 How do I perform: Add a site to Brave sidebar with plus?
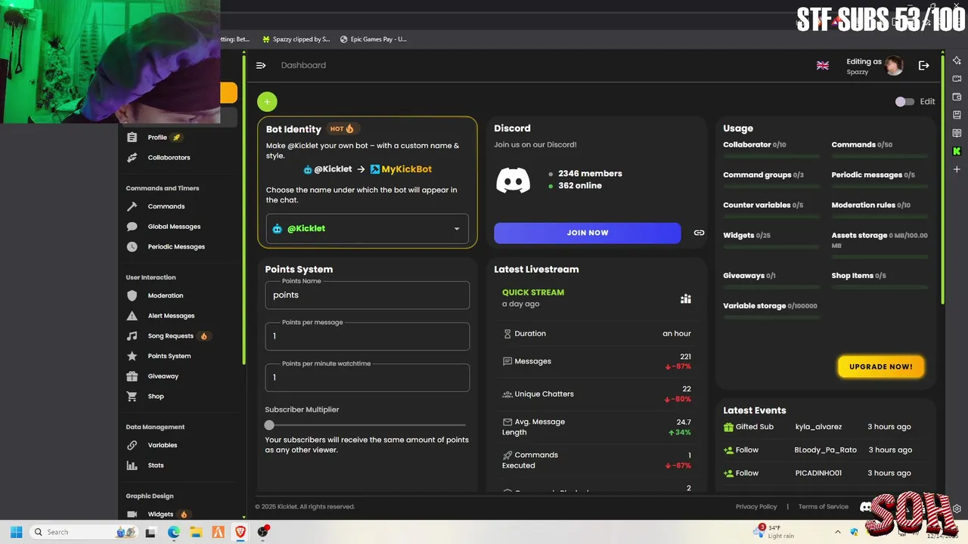[957, 169]
